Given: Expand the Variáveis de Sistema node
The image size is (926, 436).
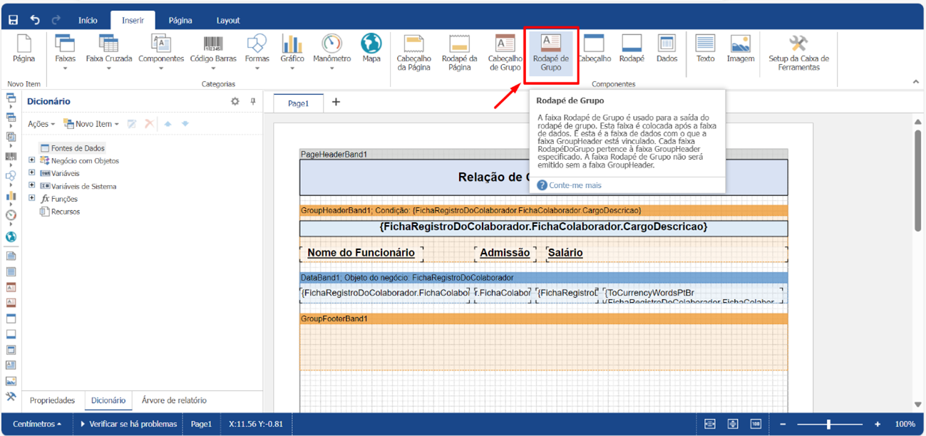Looking at the screenshot, I should [x=31, y=186].
